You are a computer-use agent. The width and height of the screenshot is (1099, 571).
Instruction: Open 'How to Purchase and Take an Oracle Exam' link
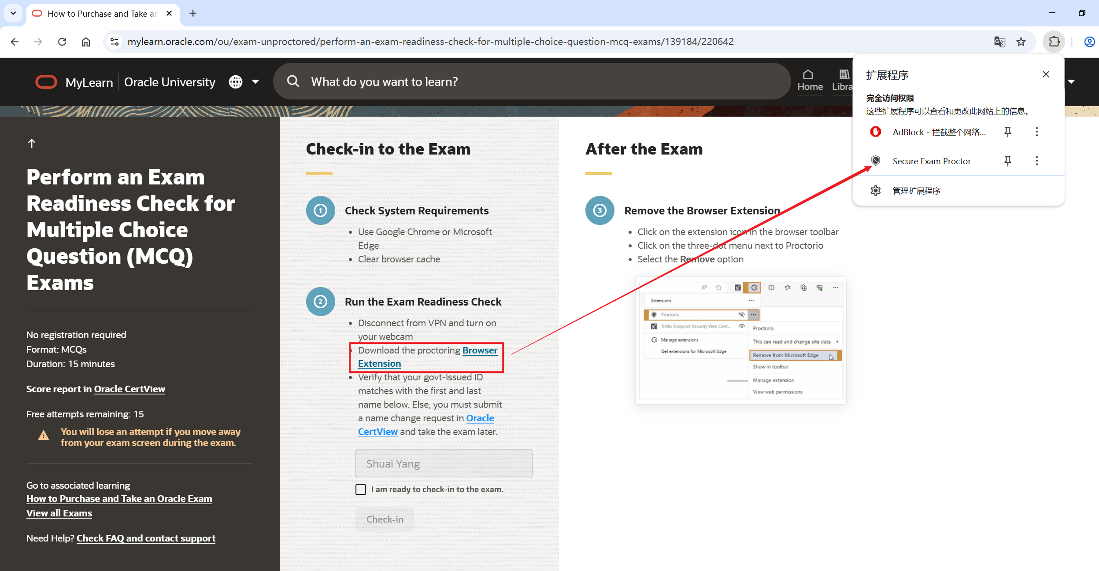[119, 498]
